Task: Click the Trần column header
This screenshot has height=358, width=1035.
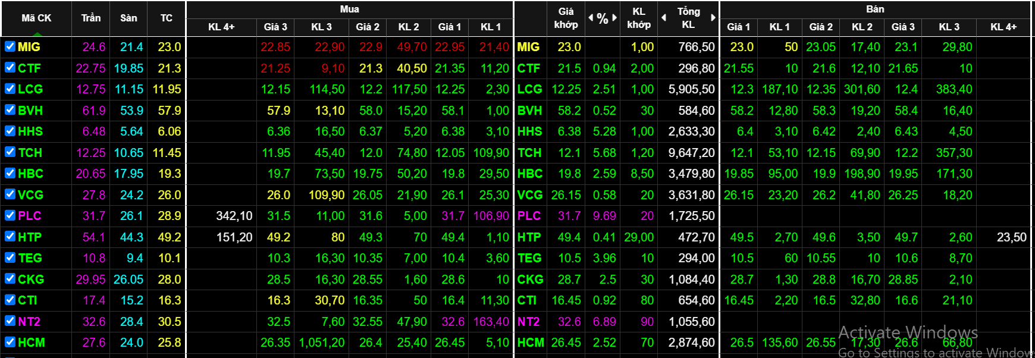Action: 91,18
